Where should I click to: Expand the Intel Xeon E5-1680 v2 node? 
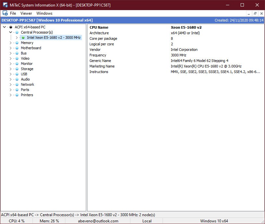[17, 37]
